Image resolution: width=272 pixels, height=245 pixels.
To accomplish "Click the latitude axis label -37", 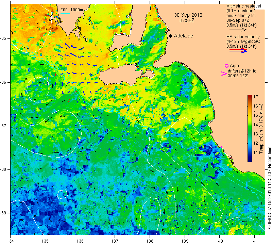I will tap(3, 126).
